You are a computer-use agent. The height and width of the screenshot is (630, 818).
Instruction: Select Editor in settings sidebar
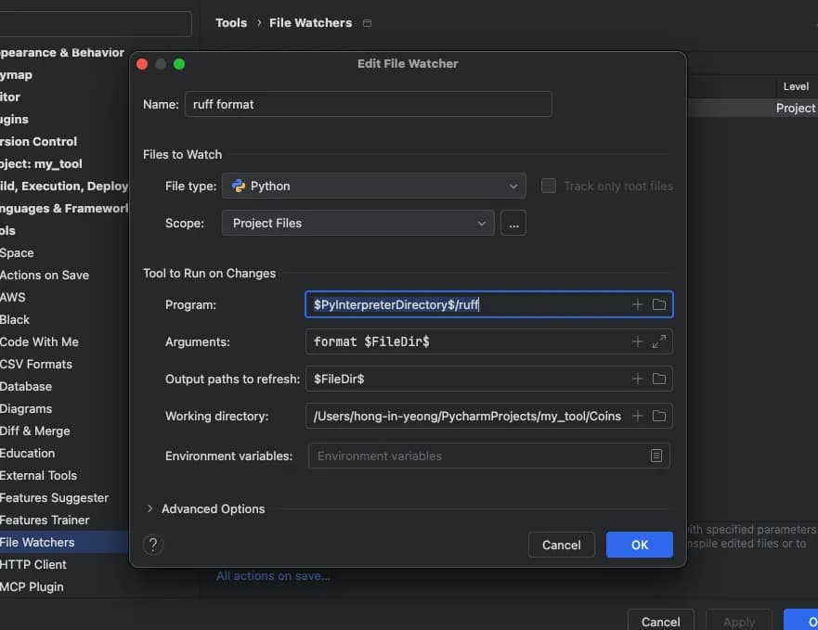coord(10,97)
